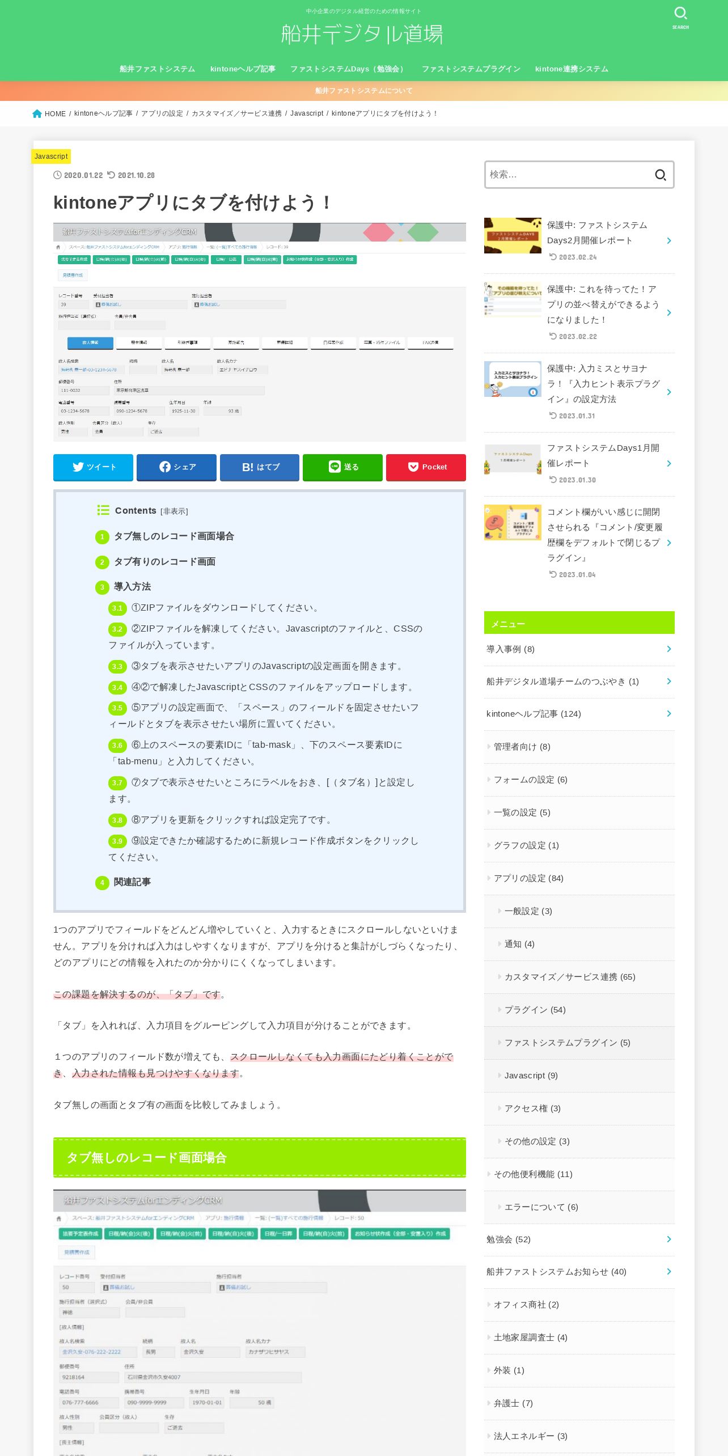Click update icon beside 2021.10.28
The image size is (728, 1456).
coord(111,175)
